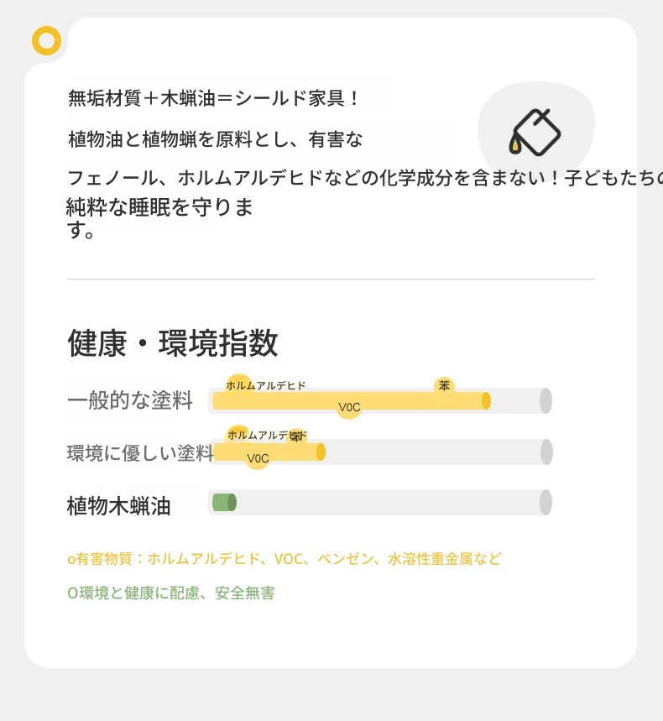This screenshot has width=663, height=721.
Task: Select the 環境に優しい塗料 label
Action: 140,453
